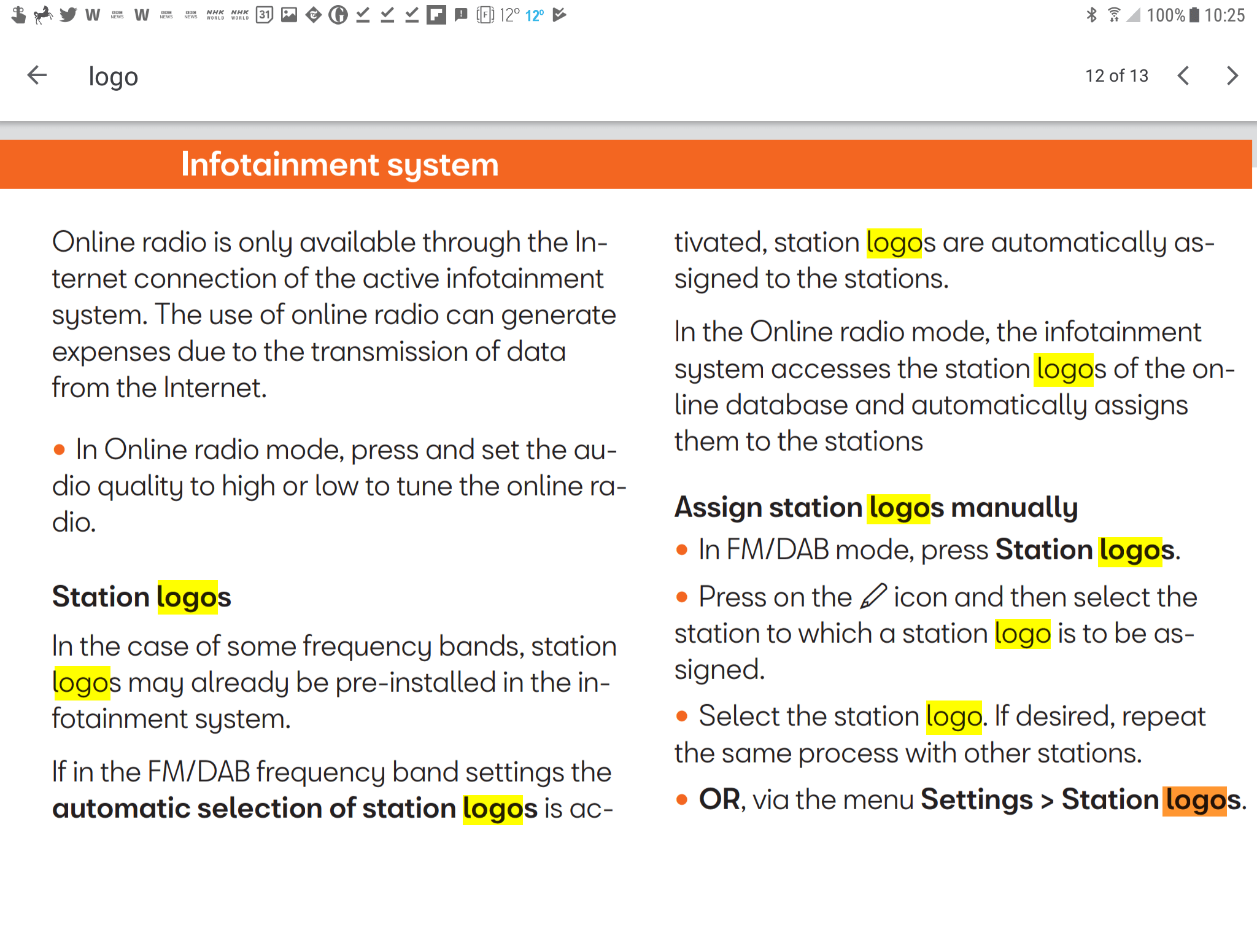The height and width of the screenshot is (943, 1257).
Task: Tap the '12 of 13' results counter
Action: tap(1116, 76)
